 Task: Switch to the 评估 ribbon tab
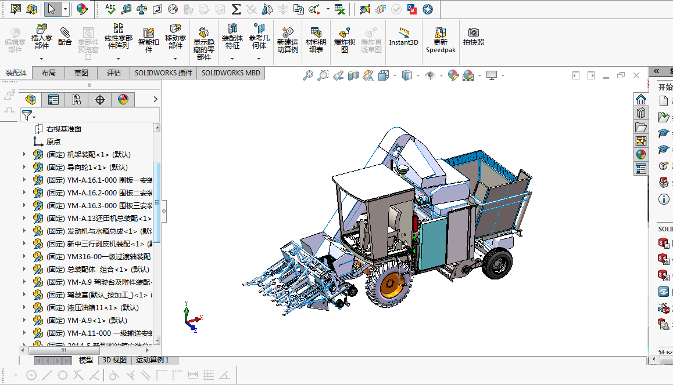[x=114, y=73]
